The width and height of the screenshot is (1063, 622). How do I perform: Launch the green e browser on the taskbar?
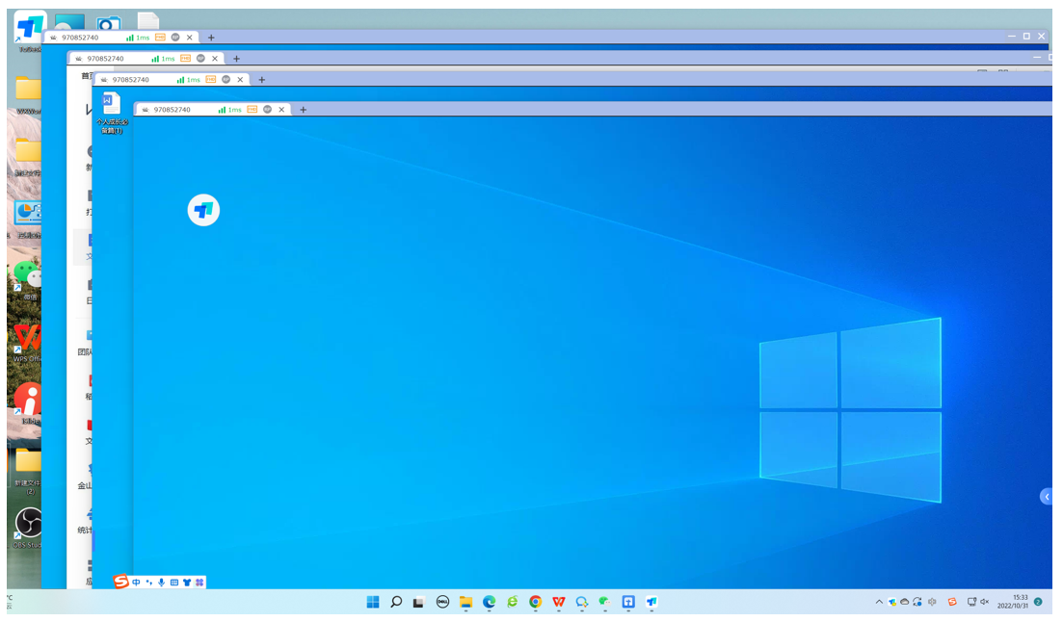click(513, 602)
